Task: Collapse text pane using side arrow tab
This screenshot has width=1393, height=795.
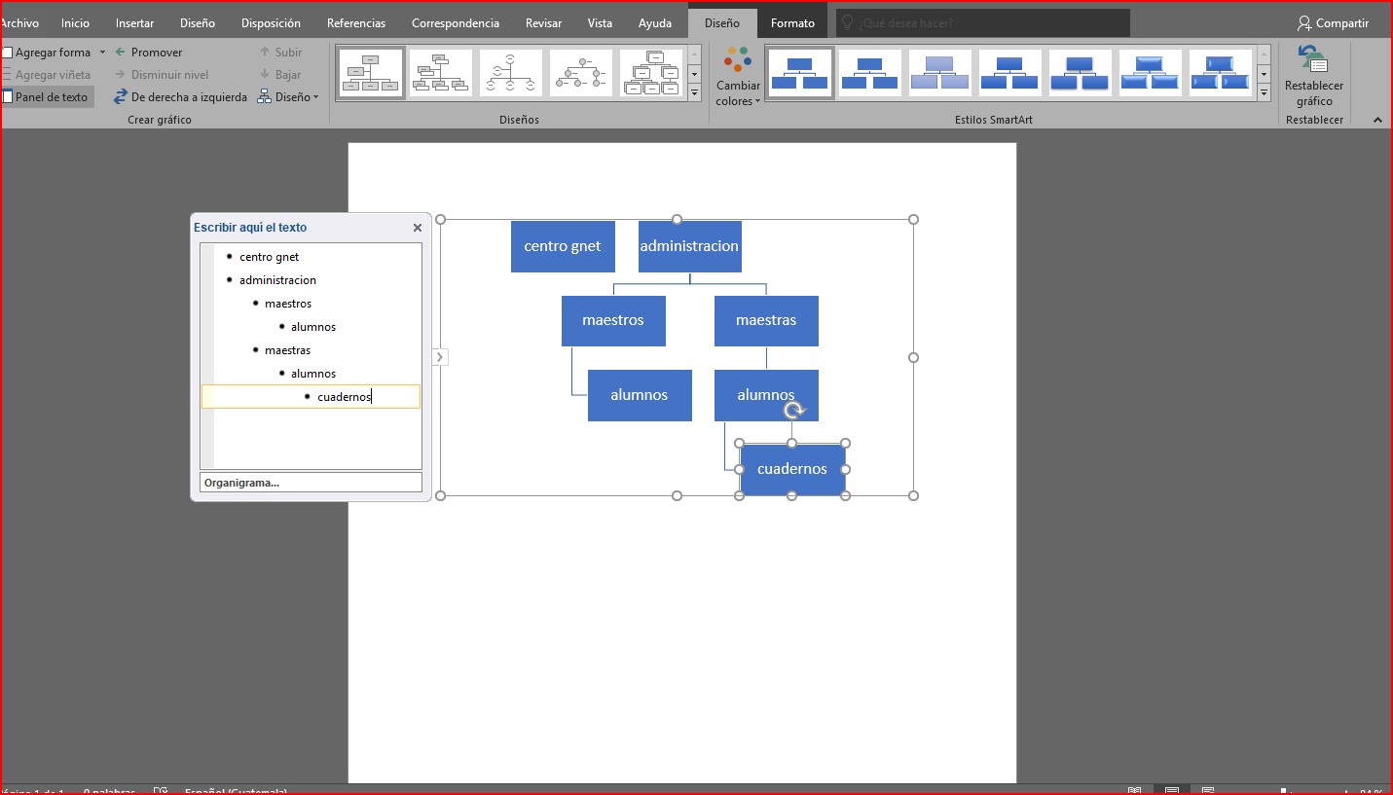Action: 439,357
